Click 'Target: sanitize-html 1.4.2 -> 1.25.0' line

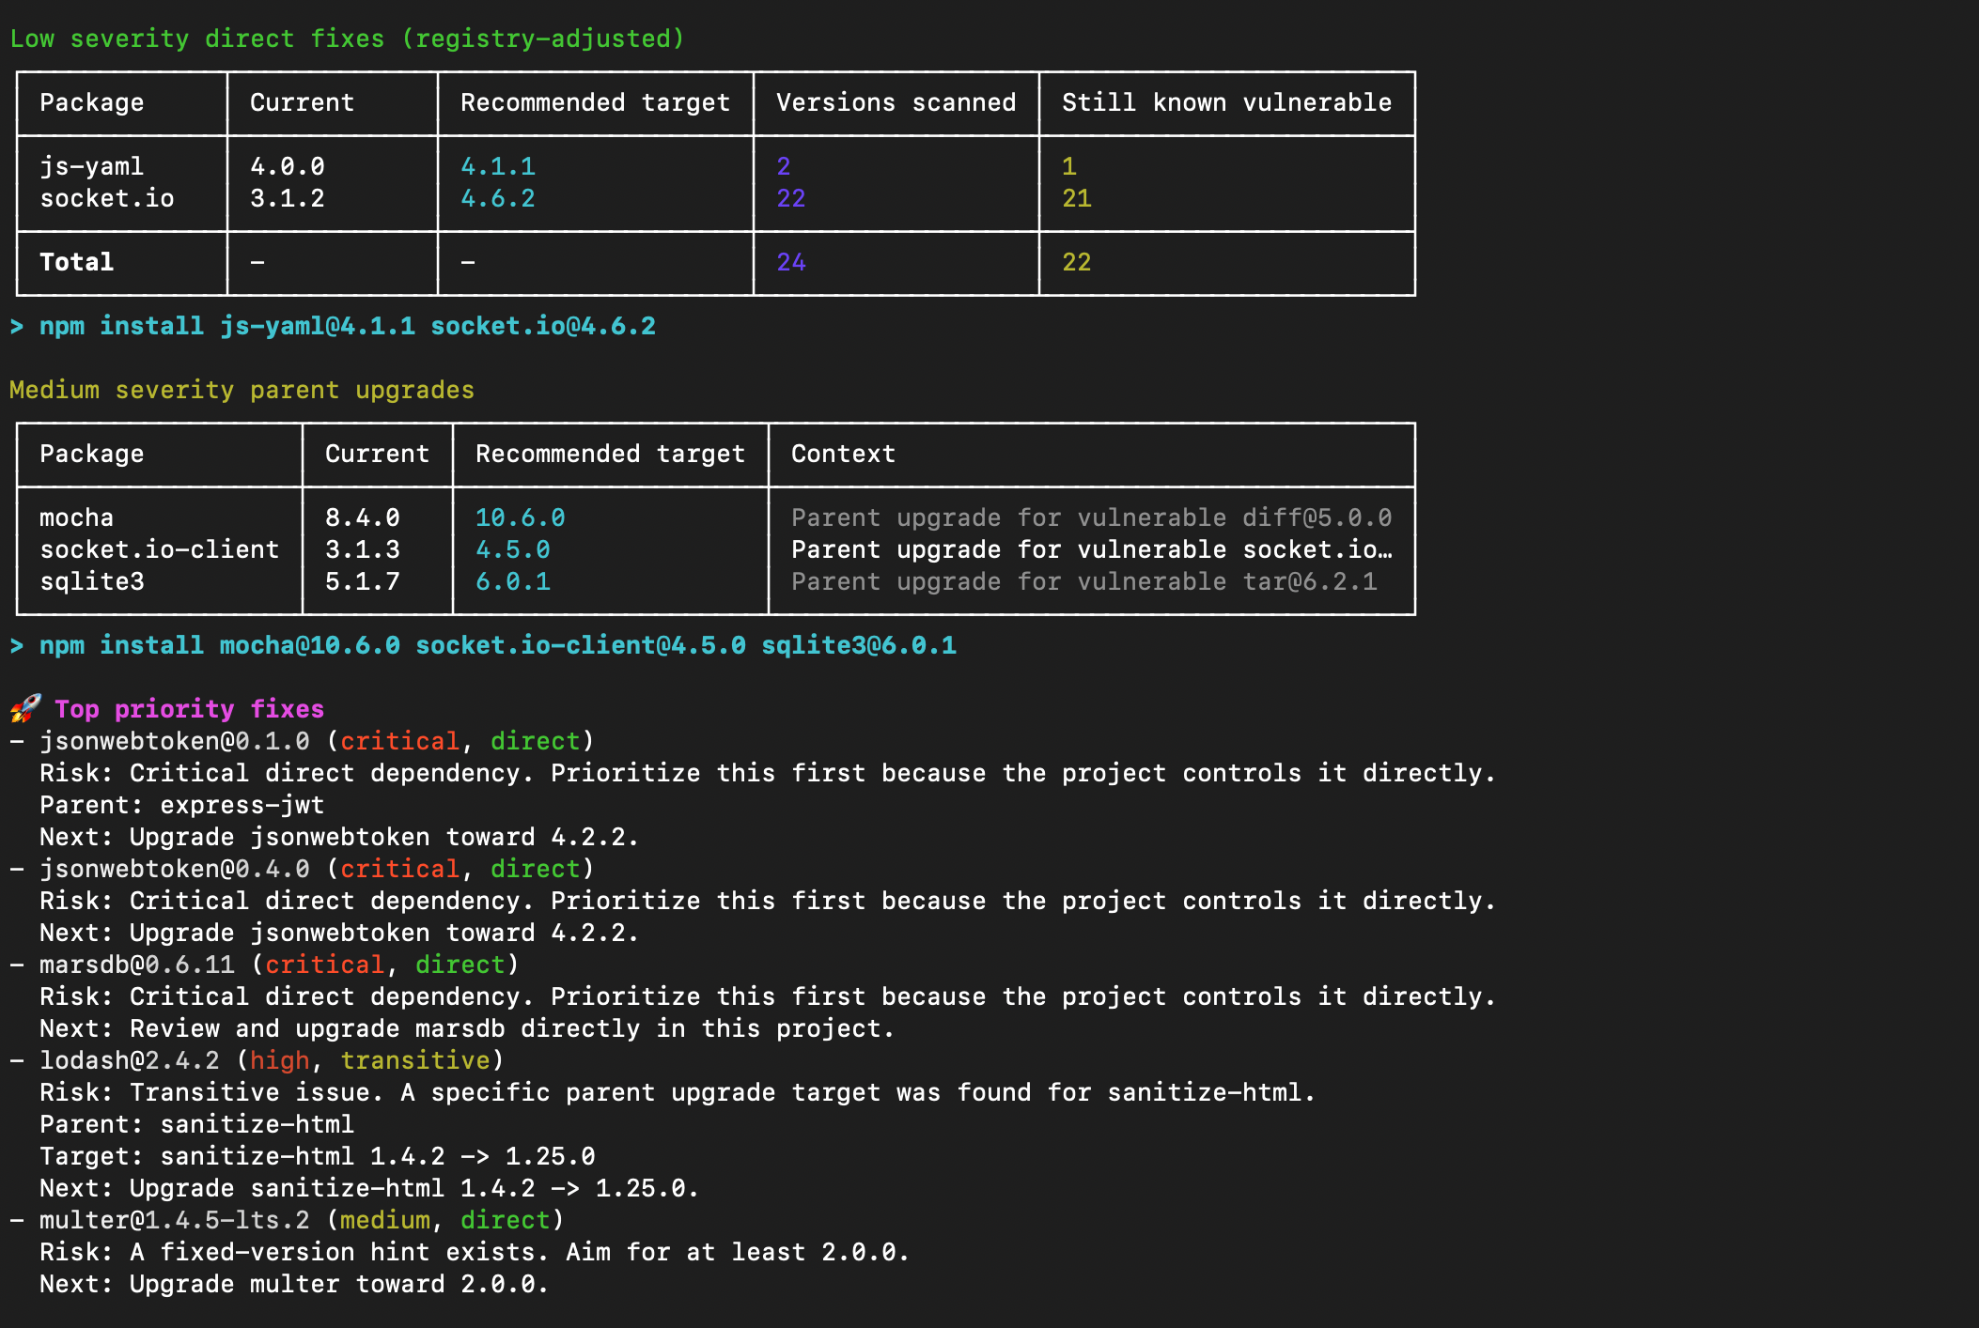318,1156
